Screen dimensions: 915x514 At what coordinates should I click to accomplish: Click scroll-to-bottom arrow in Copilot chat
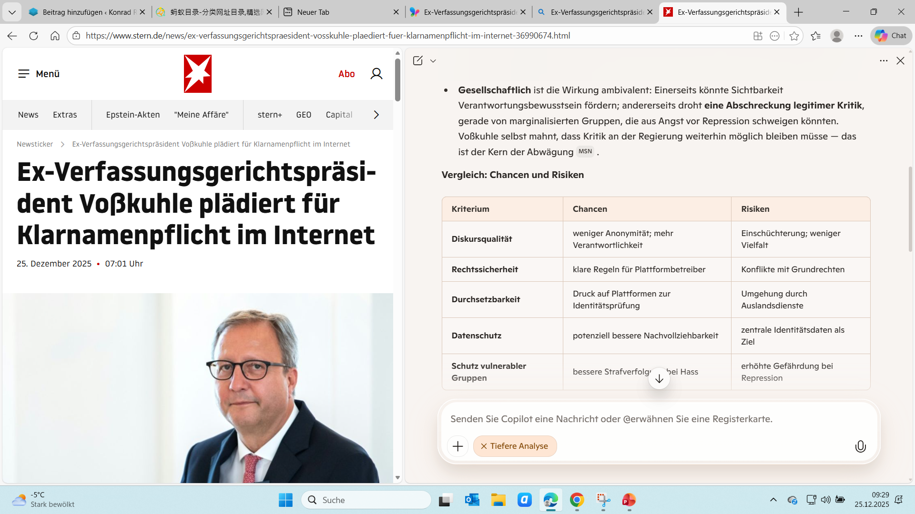(x=659, y=379)
